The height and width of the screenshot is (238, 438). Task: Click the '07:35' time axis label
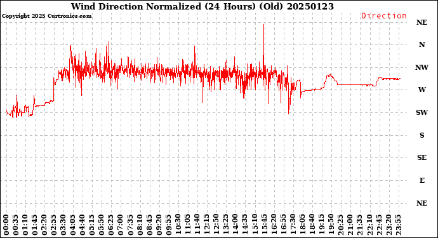pos(131,225)
